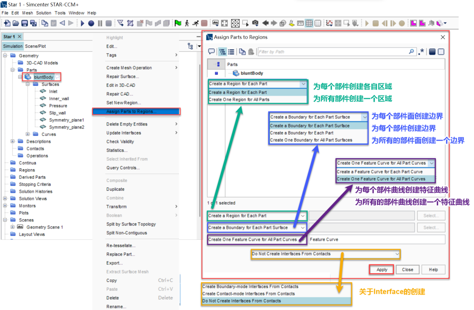This screenshot has width=474, height=310.
Task: Expand the Curves tree node
Action: (x=28, y=134)
